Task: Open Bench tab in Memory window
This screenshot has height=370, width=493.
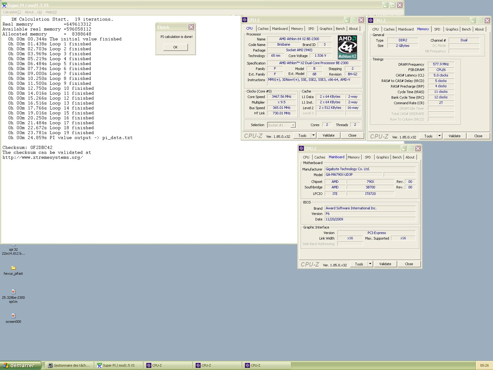Action: pyautogui.click(x=466, y=29)
